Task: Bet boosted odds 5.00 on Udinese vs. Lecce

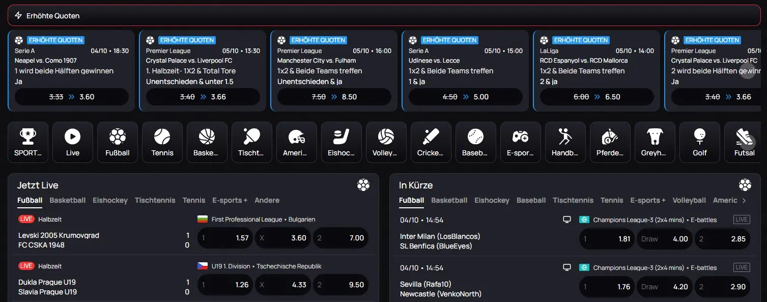Action: tap(466, 97)
